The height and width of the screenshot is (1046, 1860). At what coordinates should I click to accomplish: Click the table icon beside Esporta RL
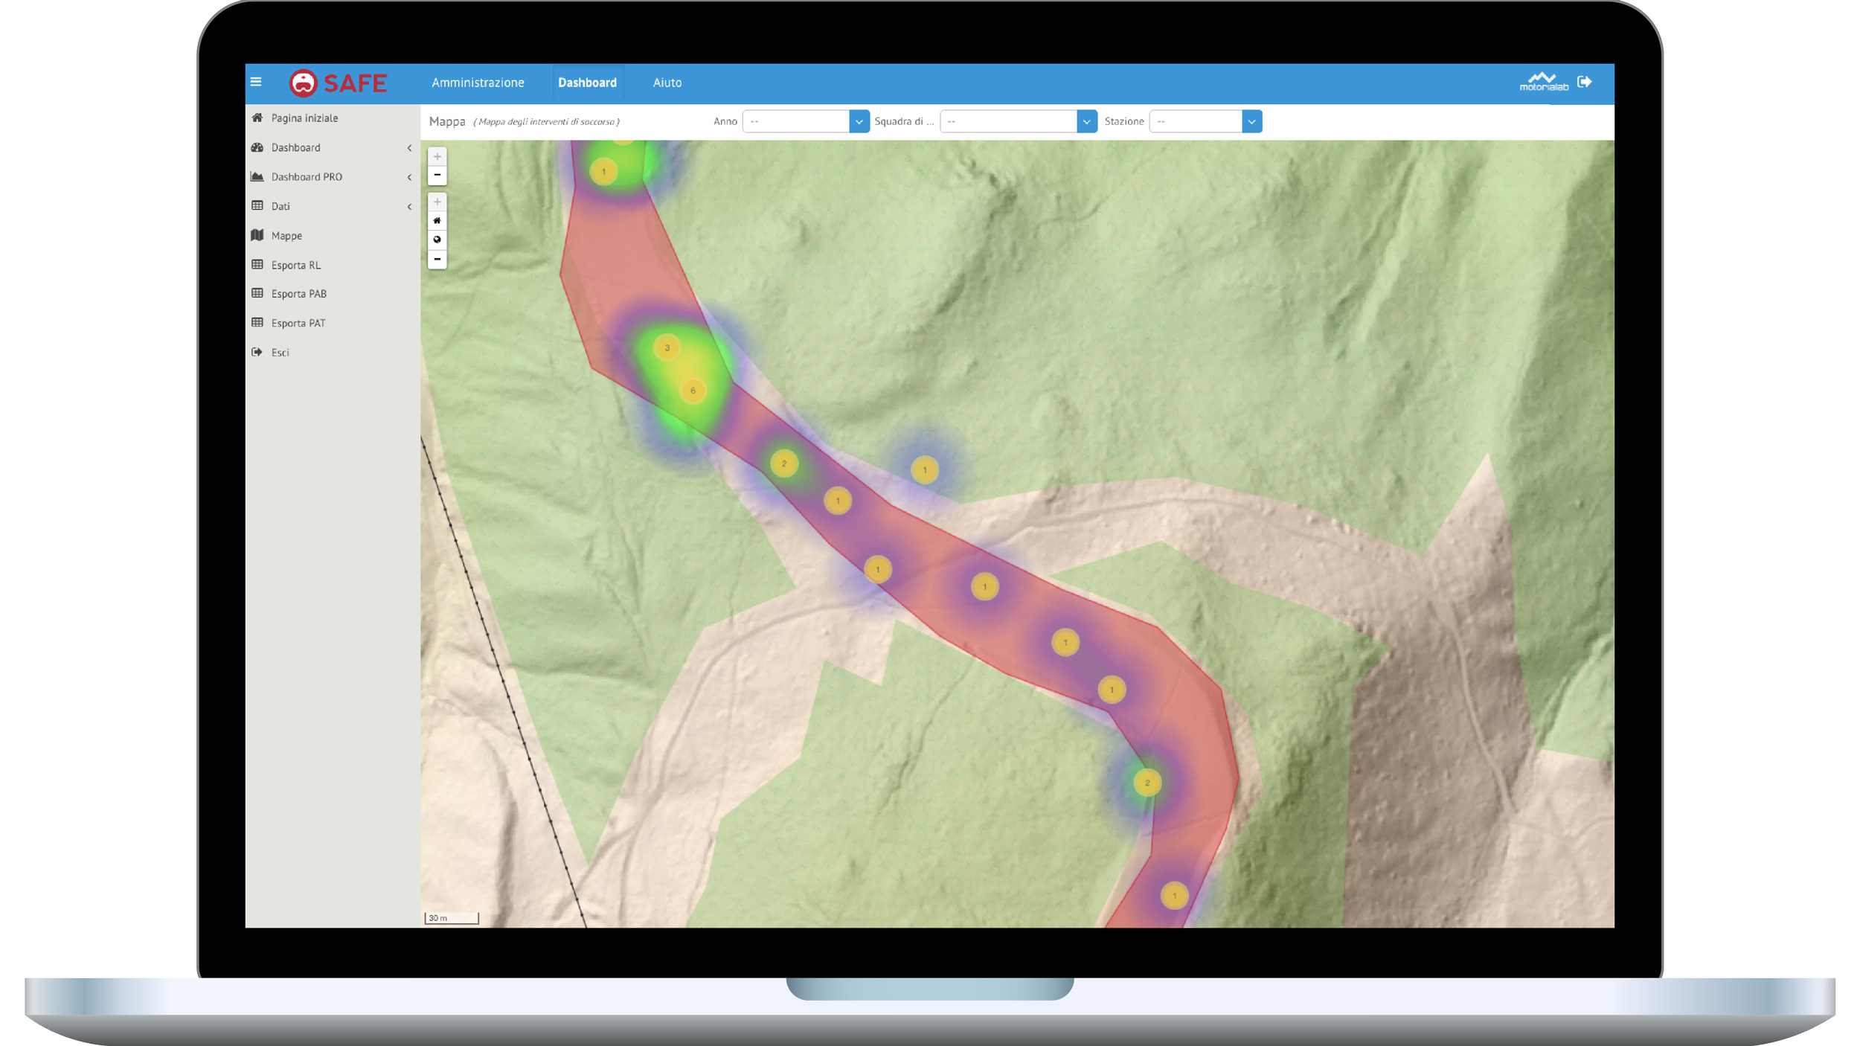257,264
